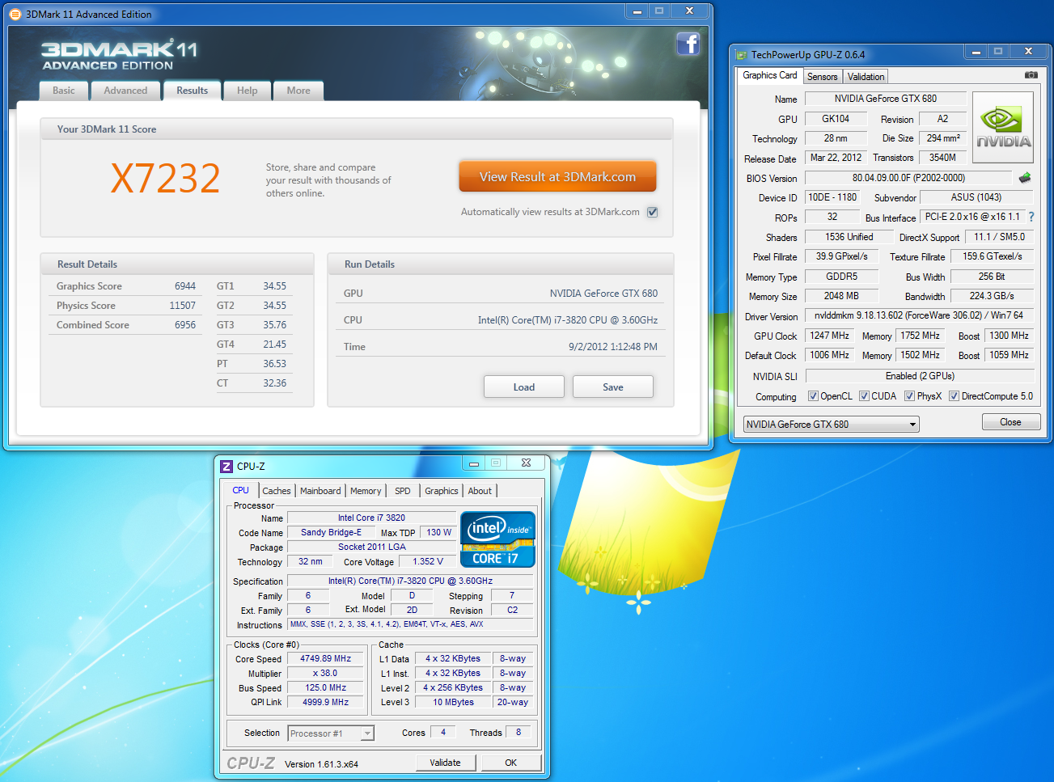Viewport: 1054px width, 782px height.
Task: Click the Validate button in CPU-Z
Action: pos(445,763)
